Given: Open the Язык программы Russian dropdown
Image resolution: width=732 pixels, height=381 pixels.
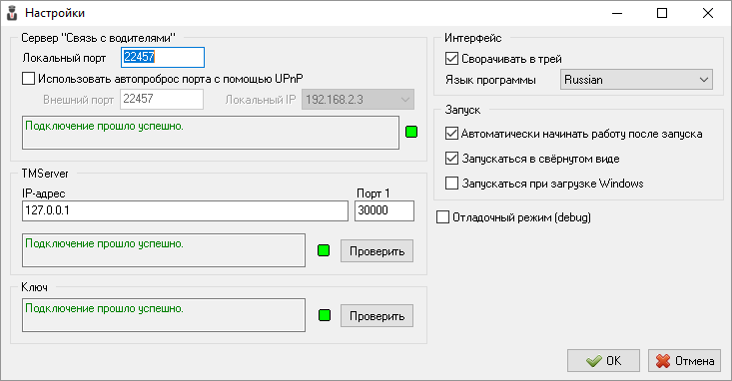Looking at the screenshot, I should (636, 80).
